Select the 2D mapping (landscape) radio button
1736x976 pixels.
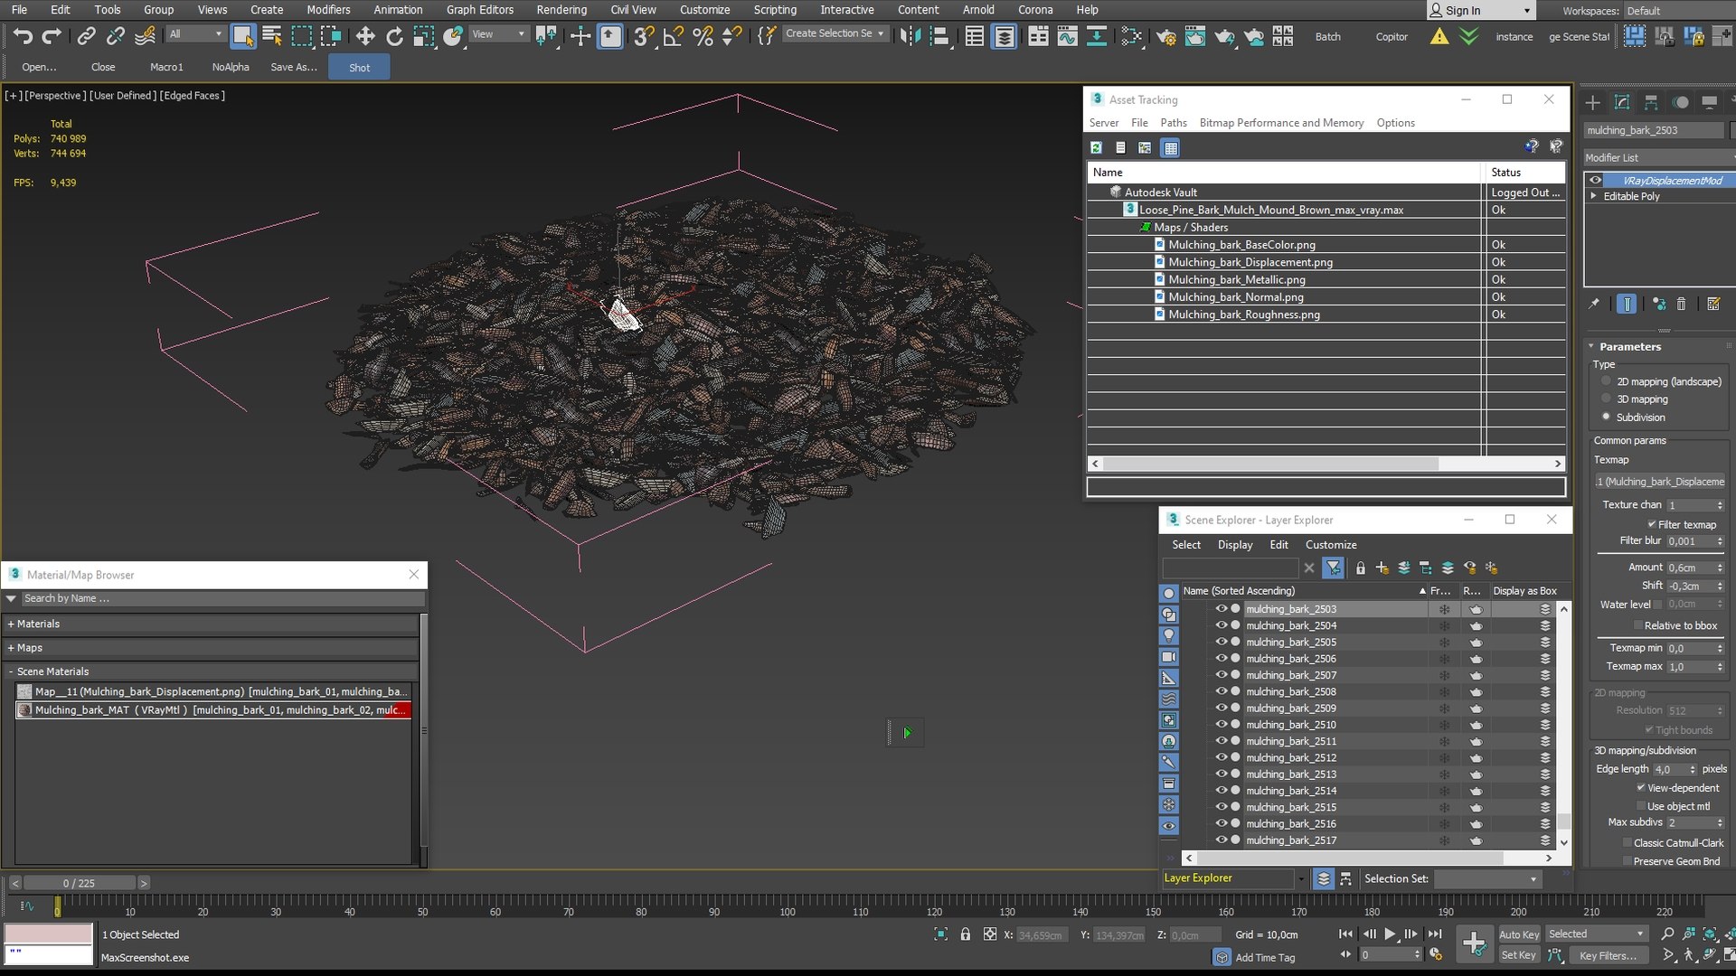(x=1607, y=381)
